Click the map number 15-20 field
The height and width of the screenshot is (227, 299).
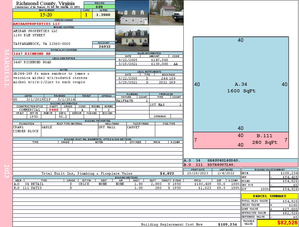(x=47, y=15)
